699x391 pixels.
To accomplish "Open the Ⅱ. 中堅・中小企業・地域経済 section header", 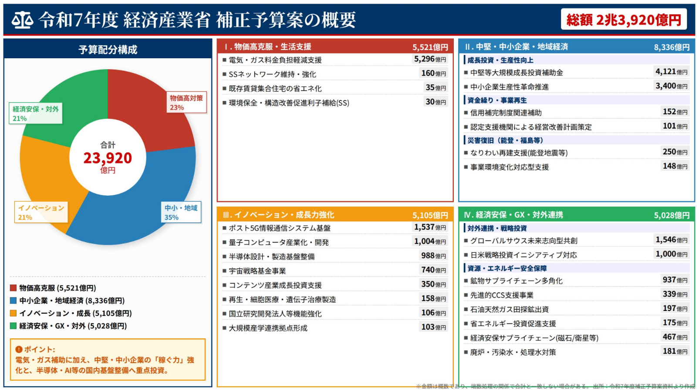I will click(576, 47).
